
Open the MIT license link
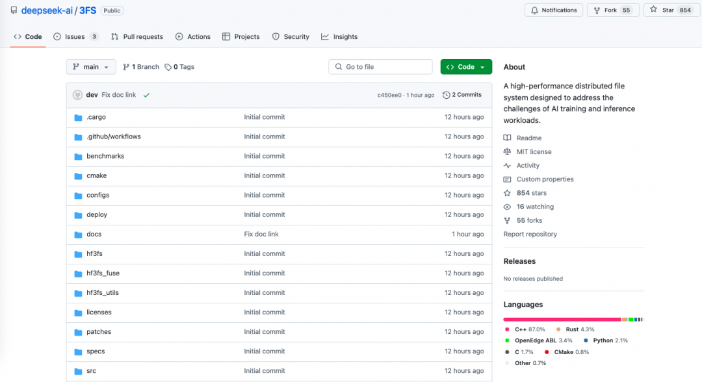coord(534,152)
